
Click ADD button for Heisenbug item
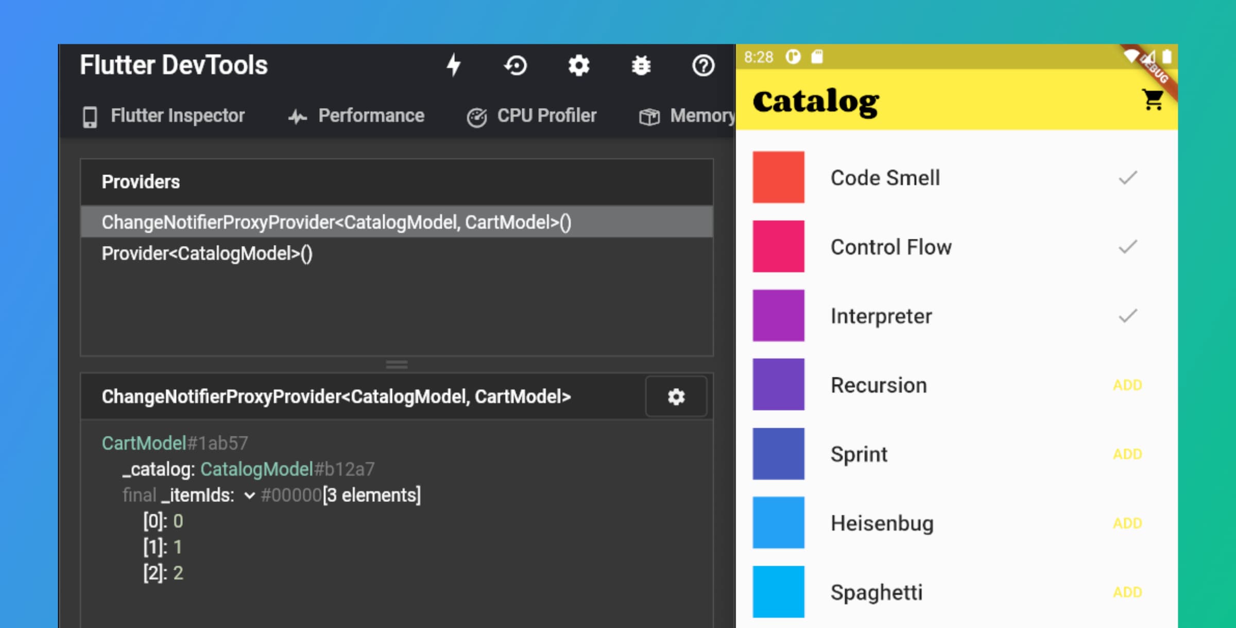click(x=1127, y=522)
